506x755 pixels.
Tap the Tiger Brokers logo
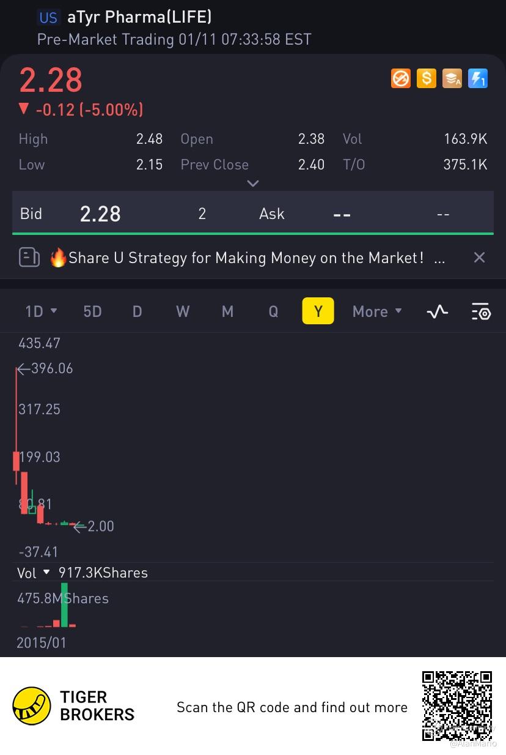tap(32, 705)
